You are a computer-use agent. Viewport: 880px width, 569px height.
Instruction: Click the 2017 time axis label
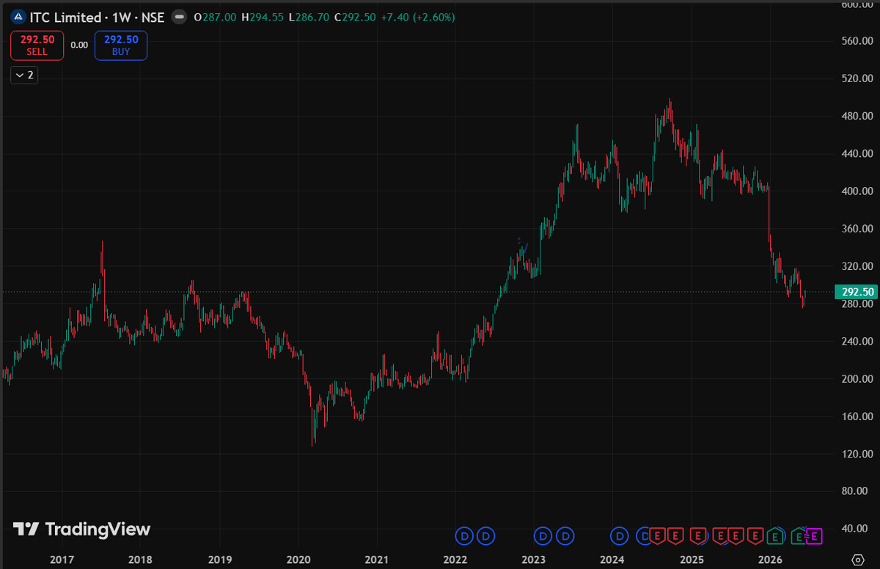click(x=62, y=560)
